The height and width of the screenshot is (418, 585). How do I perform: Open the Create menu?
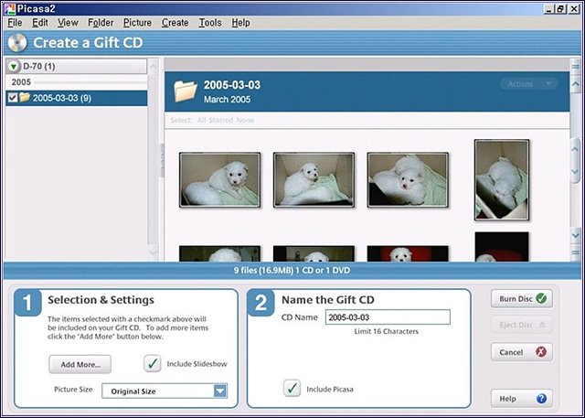click(x=175, y=22)
